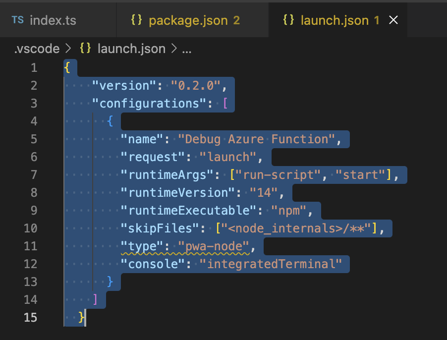447x340 pixels.
Task: Close the launch.json editor tab
Action: point(393,20)
